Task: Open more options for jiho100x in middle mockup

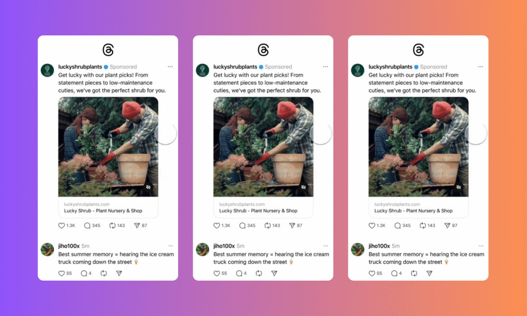Action: 326,246
